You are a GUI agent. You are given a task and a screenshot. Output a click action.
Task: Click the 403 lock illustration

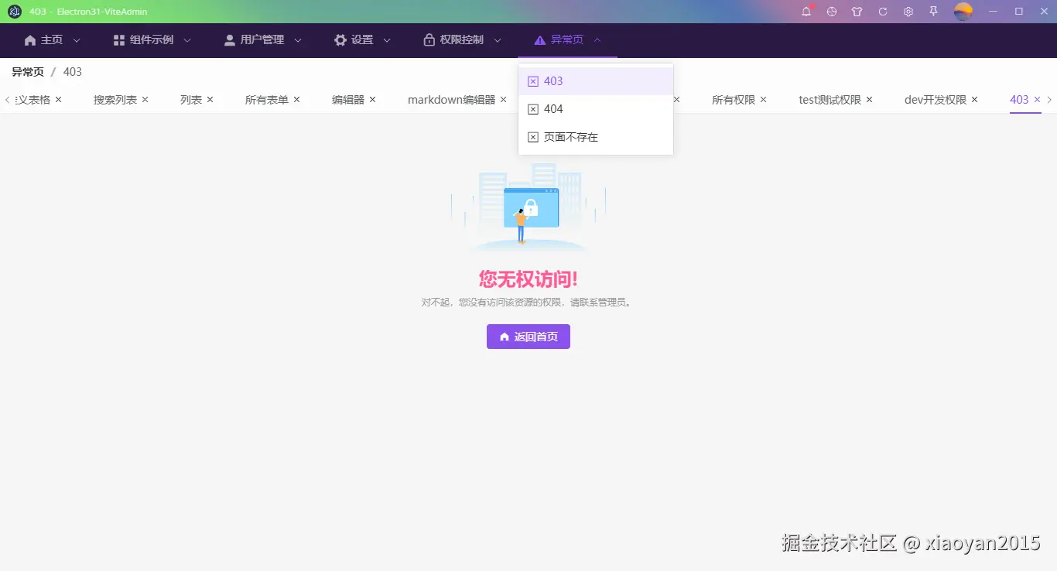(528, 207)
